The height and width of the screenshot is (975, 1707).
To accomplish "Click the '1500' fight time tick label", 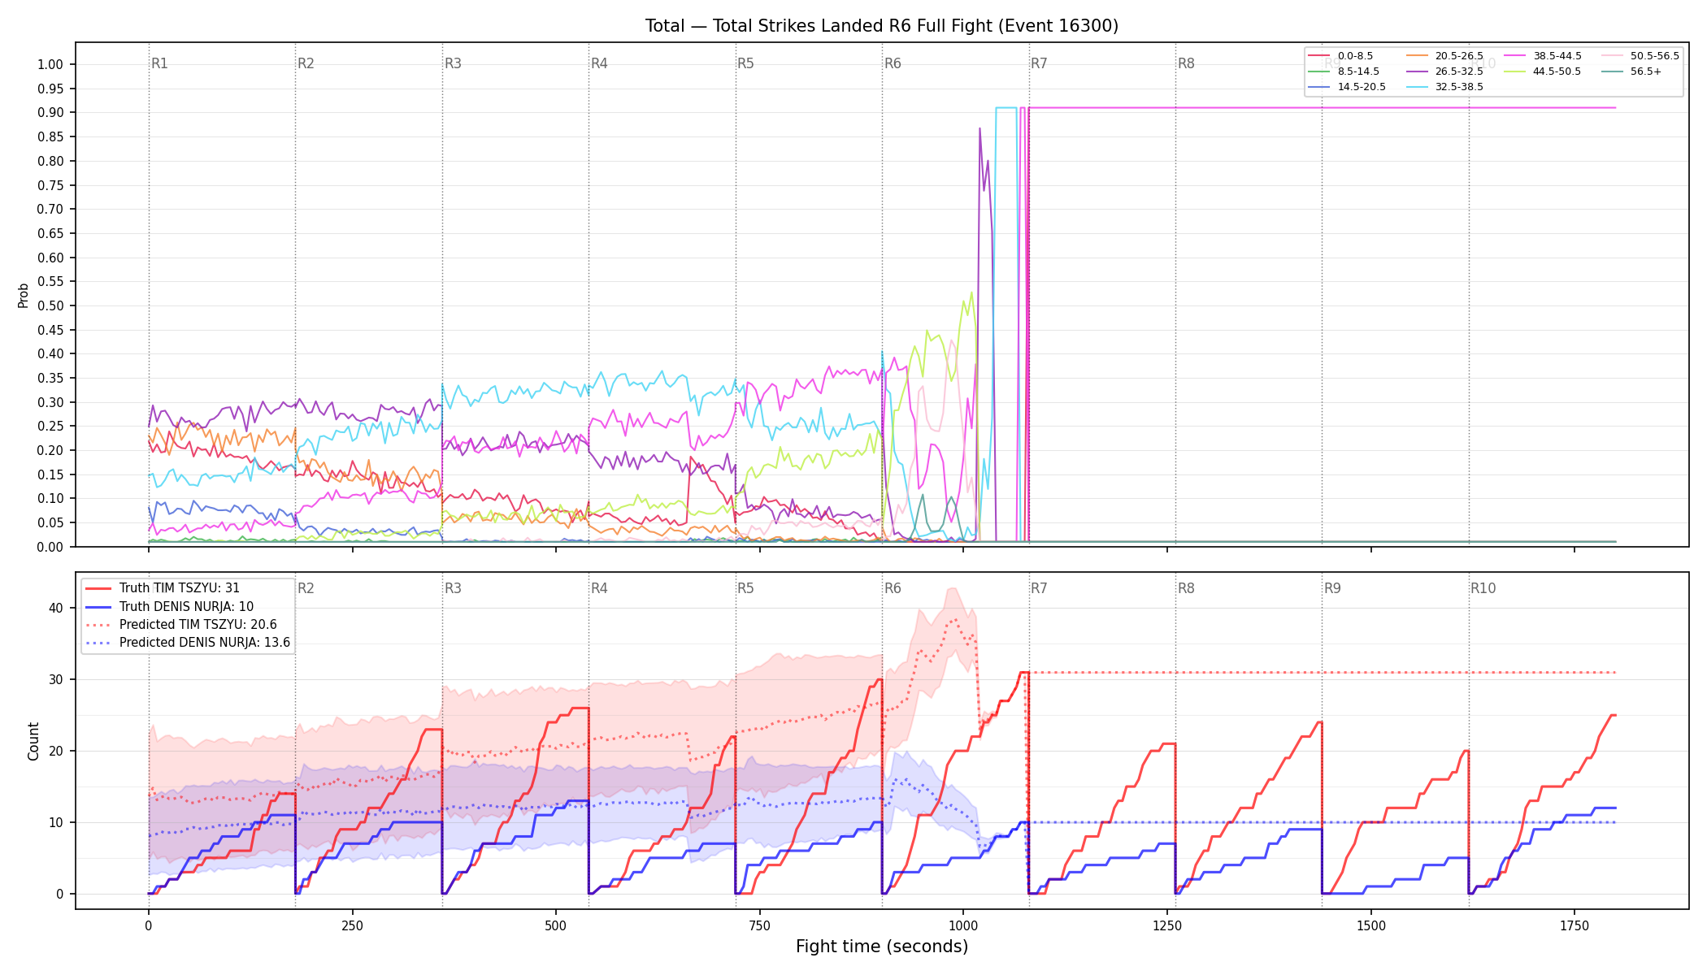I will [x=1371, y=925].
